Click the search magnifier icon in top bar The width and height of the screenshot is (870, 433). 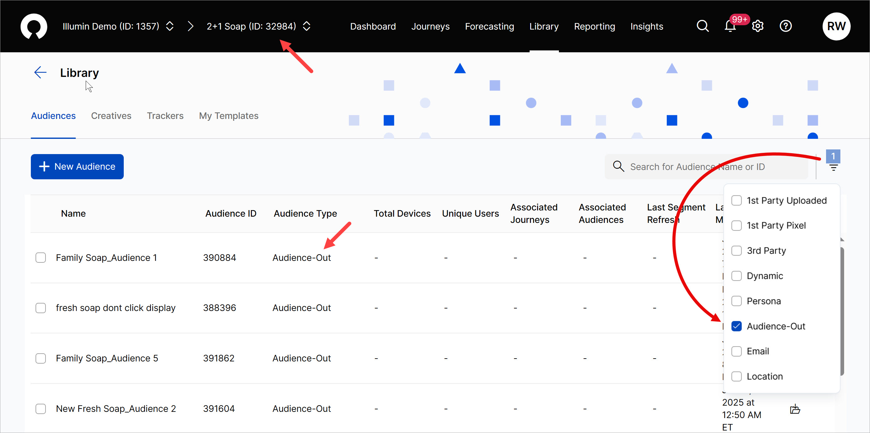click(x=703, y=26)
